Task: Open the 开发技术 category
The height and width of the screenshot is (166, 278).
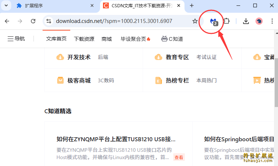Action: tap(79, 57)
